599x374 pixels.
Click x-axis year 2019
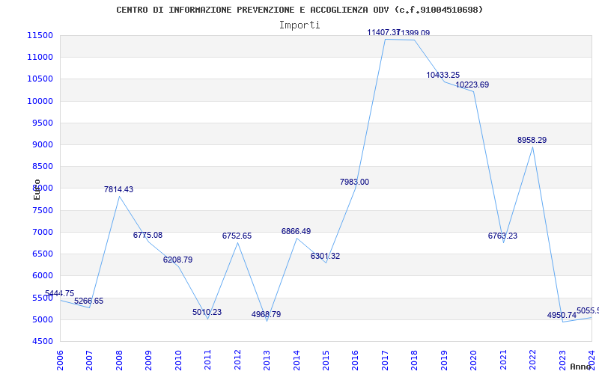[444, 361]
